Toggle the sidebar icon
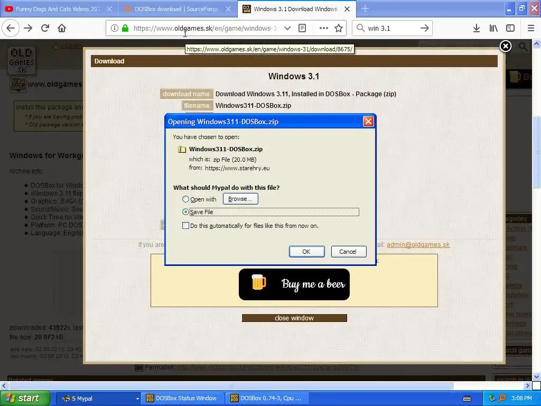 pyautogui.click(x=510, y=28)
